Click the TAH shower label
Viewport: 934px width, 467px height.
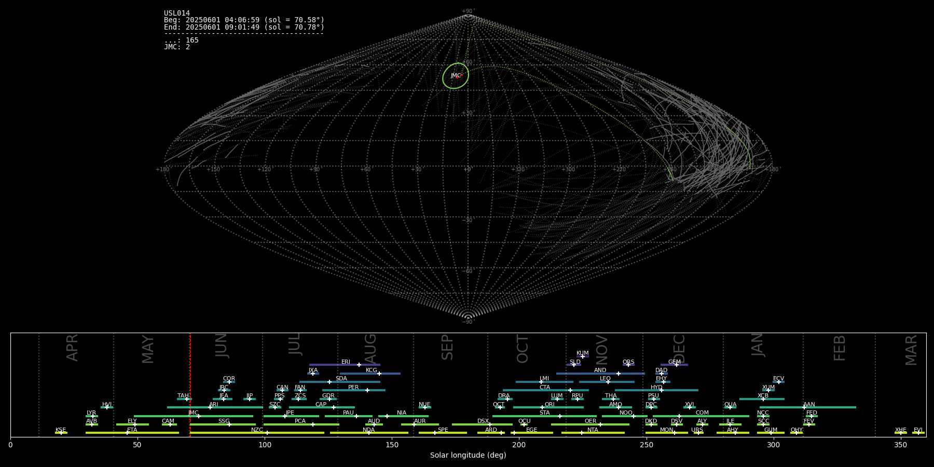point(183,396)
